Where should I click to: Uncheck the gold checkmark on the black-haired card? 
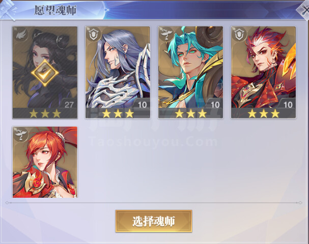coord(45,73)
